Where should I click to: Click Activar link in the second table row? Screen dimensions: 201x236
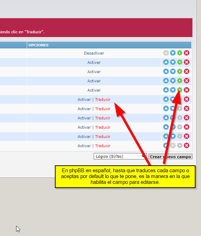click(x=94, y=62)
